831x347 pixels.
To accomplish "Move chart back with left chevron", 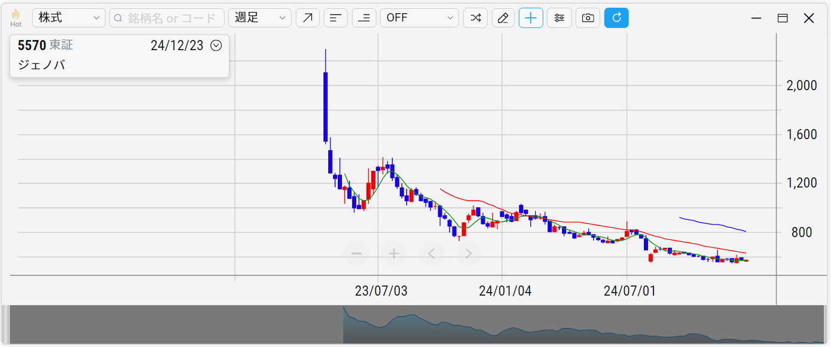I will point(431,254).
